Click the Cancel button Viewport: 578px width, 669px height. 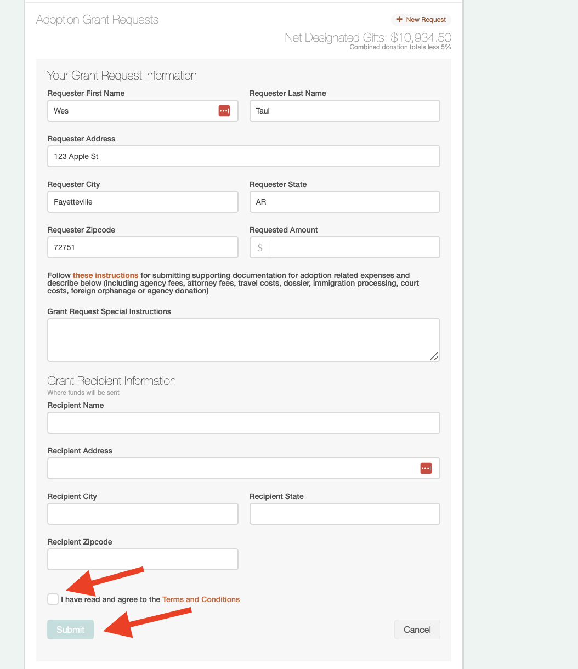tap(417, 630)
